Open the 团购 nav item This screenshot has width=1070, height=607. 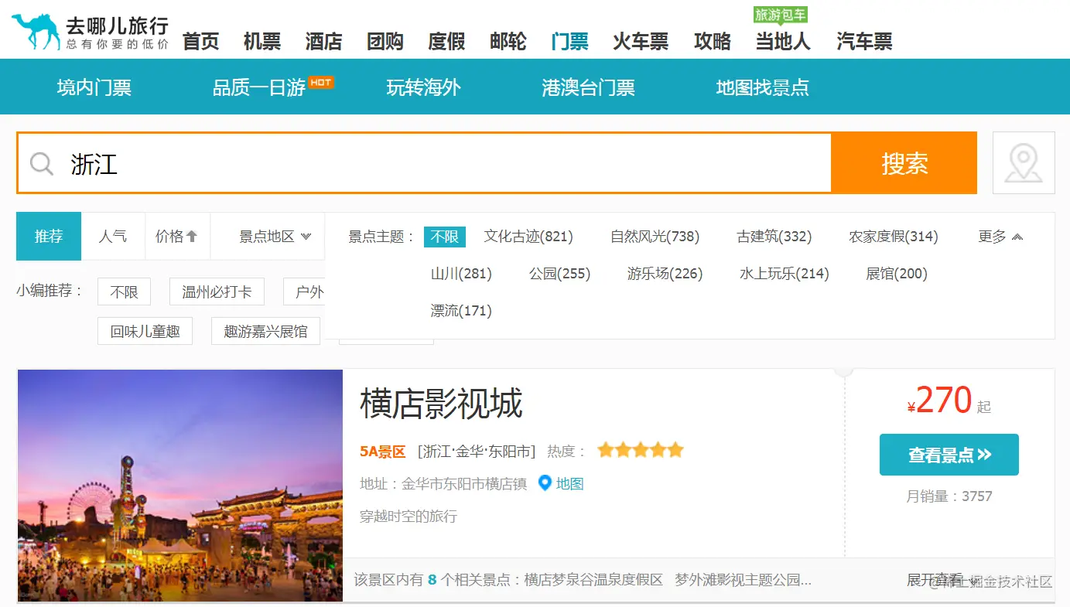point(385,42)
